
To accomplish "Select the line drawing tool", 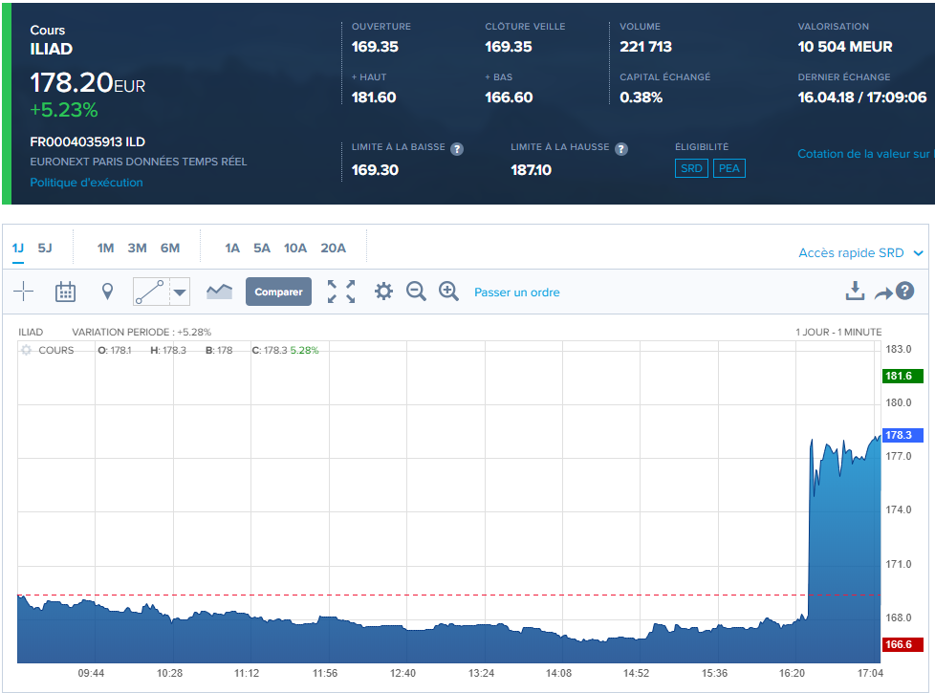I will 150,292.
